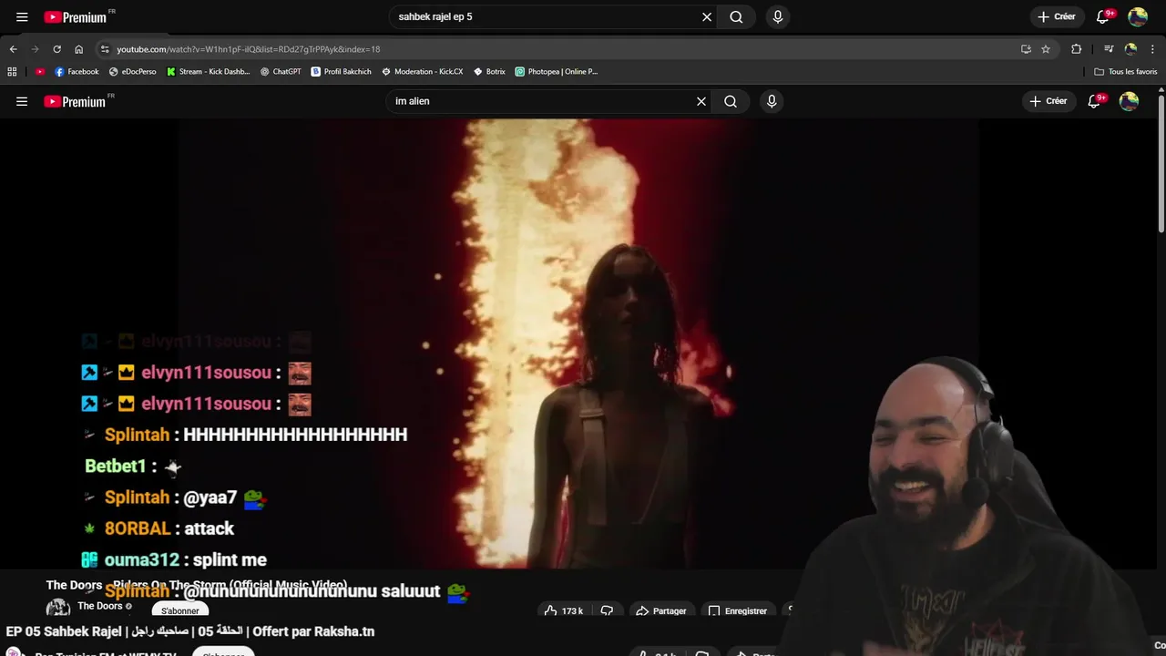Dislike the video with thumbs-down

[x=607, y=610]
